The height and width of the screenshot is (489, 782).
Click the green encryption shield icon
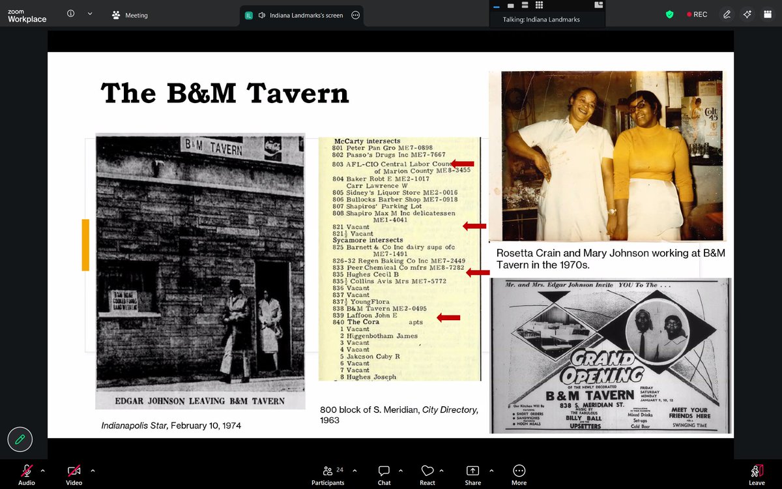point(669,14)
